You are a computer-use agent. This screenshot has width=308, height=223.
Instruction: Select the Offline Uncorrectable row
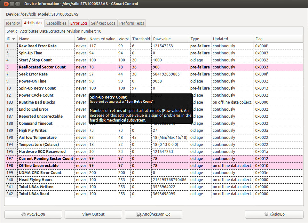click(154, 166)
